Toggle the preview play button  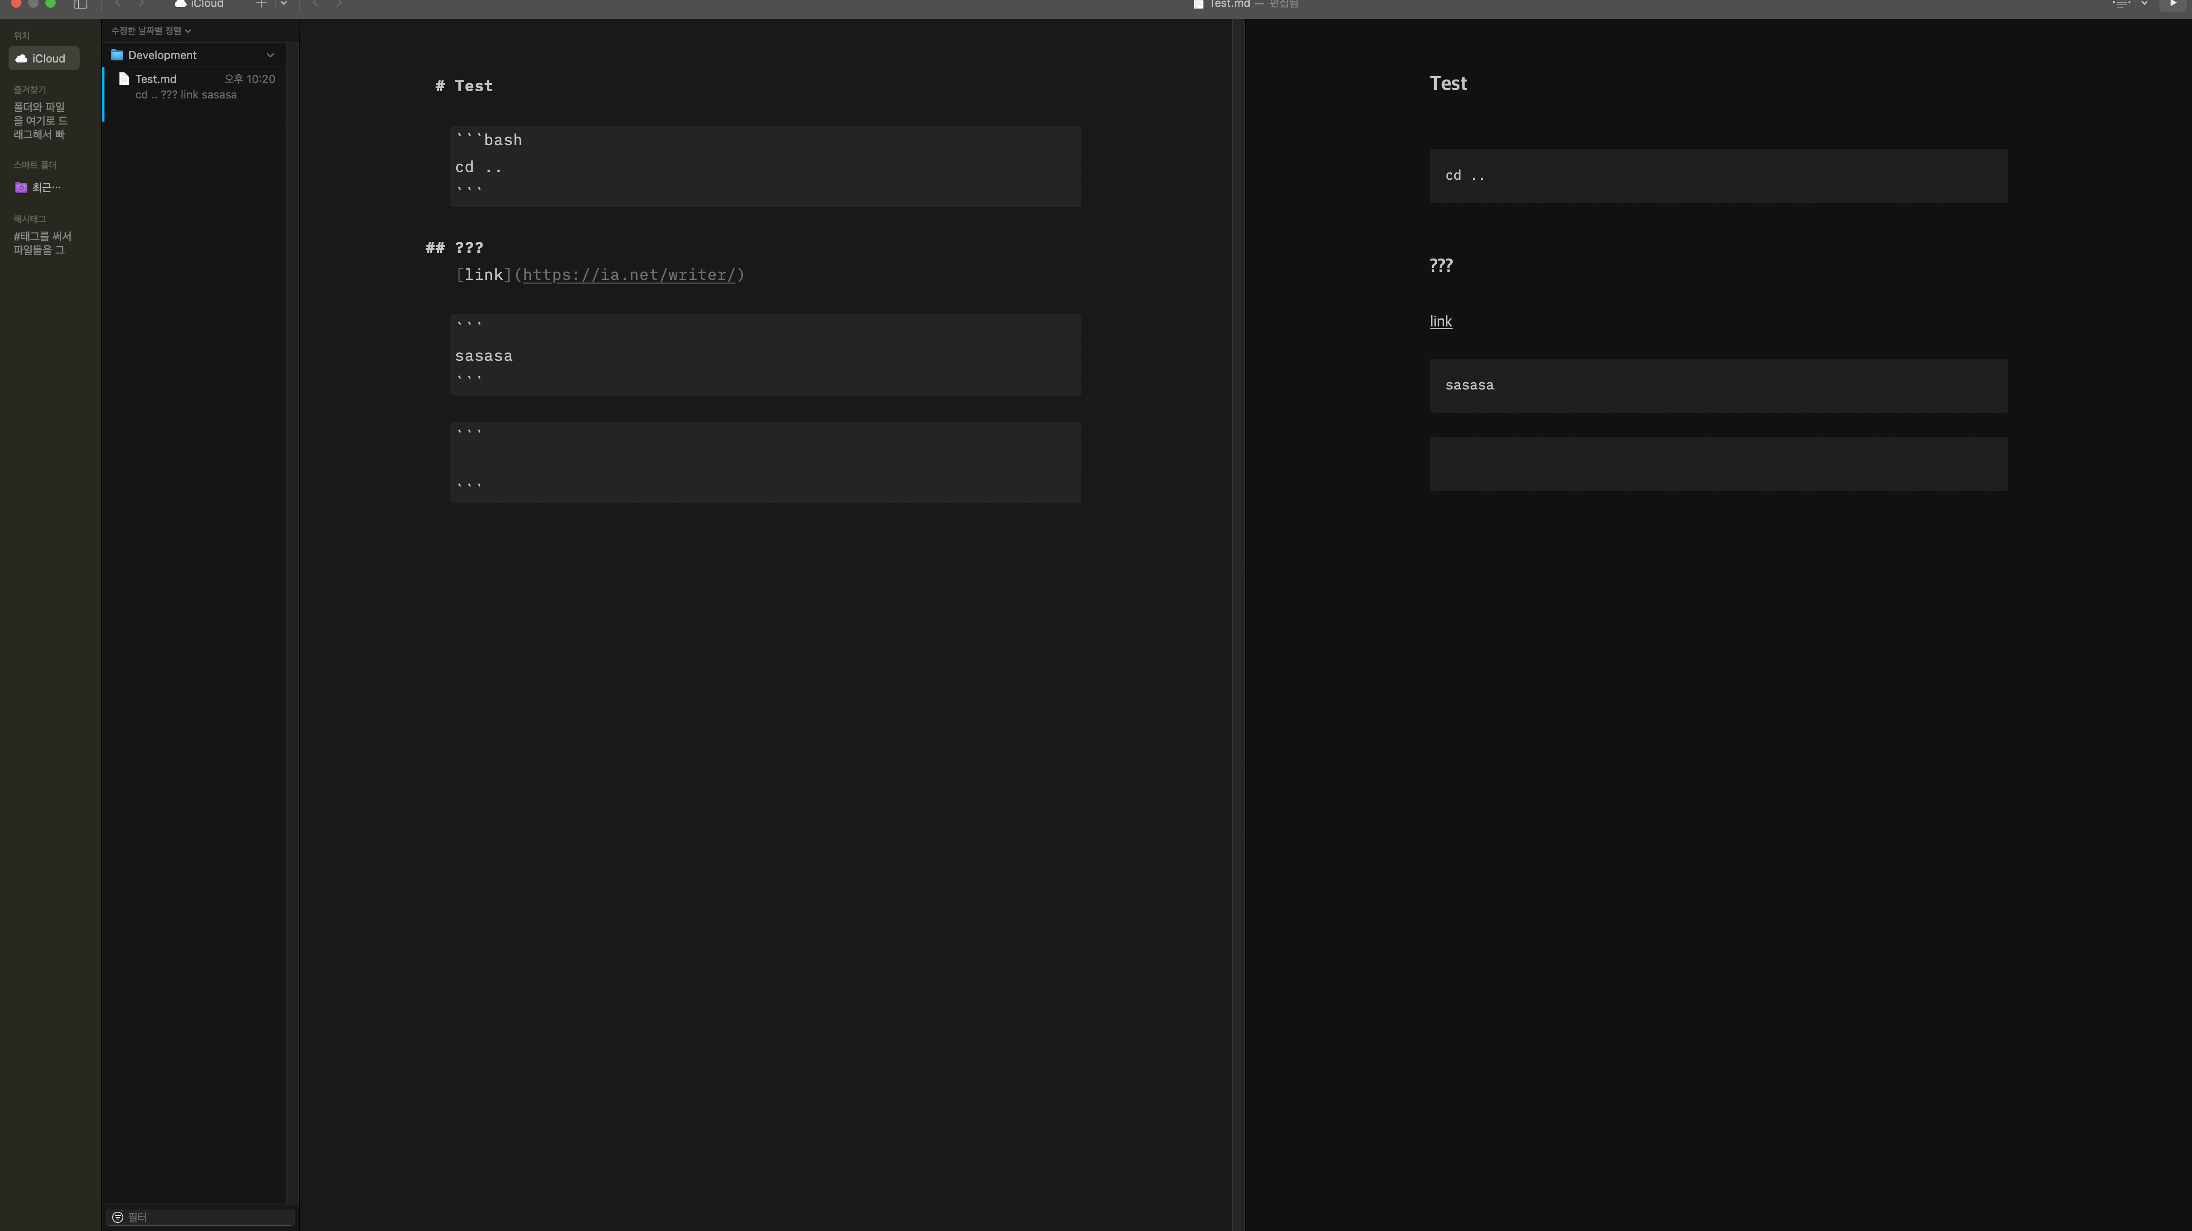2172,4
